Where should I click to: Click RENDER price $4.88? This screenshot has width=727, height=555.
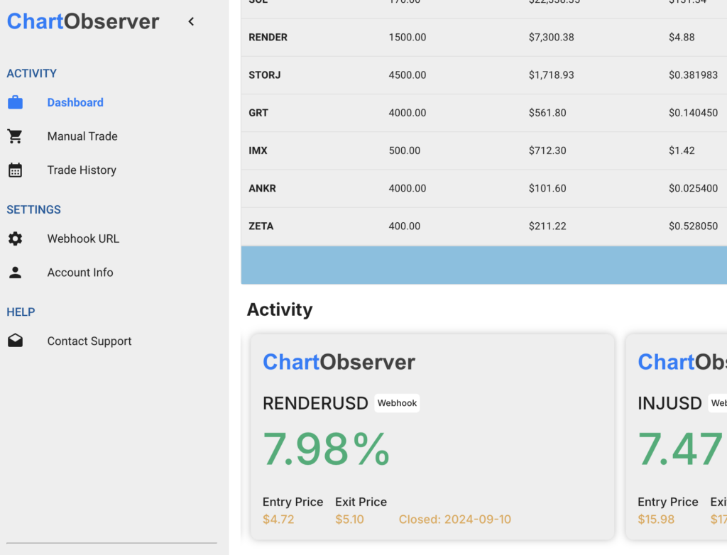point(682,38)
